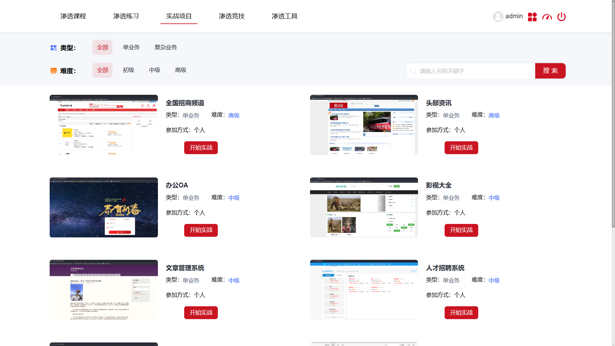Click the 全国招商频道 title
The height and width of the screenshot is (346, 615).
coord(185,103)
